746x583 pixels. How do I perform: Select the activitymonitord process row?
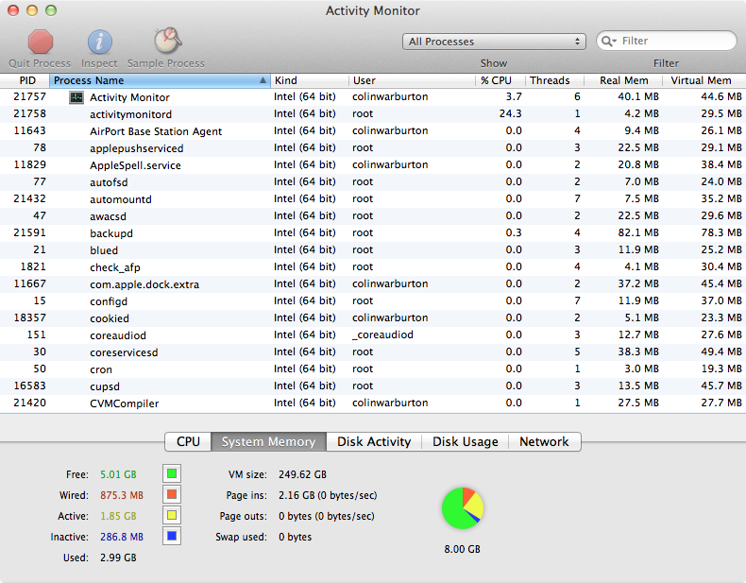(x=373, y=114)
